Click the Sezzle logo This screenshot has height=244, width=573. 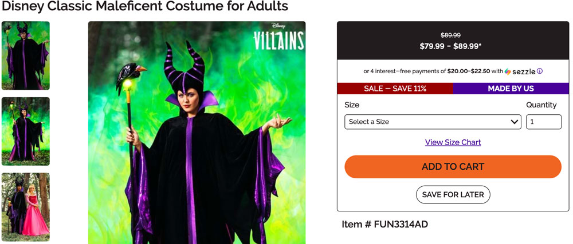520,71
